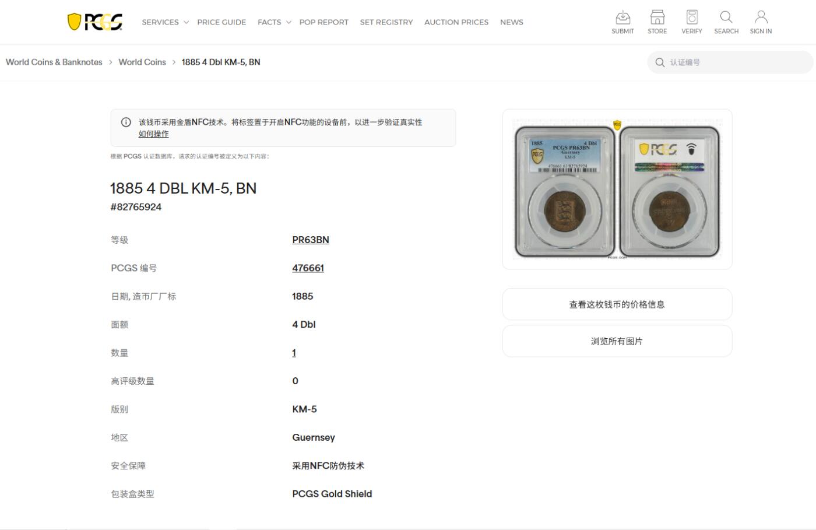The image size is (816, 530).
Task: Open the PR63BN grade link
Action: [x=310, y=240]
